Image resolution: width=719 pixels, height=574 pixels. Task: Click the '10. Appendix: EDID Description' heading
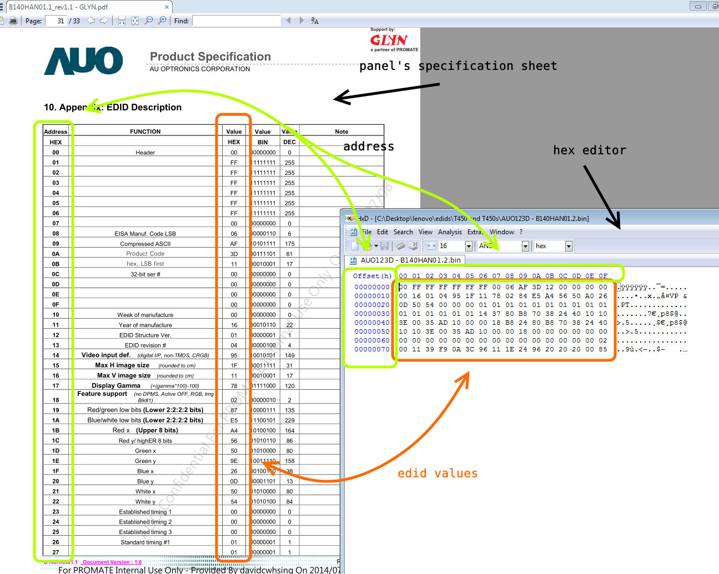click(x=113, y=107)
